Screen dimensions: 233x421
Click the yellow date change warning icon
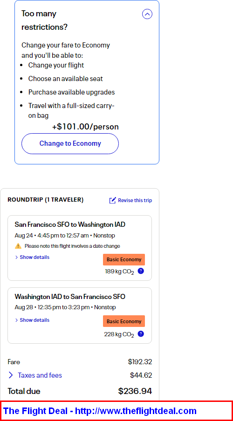pos(18,246)
